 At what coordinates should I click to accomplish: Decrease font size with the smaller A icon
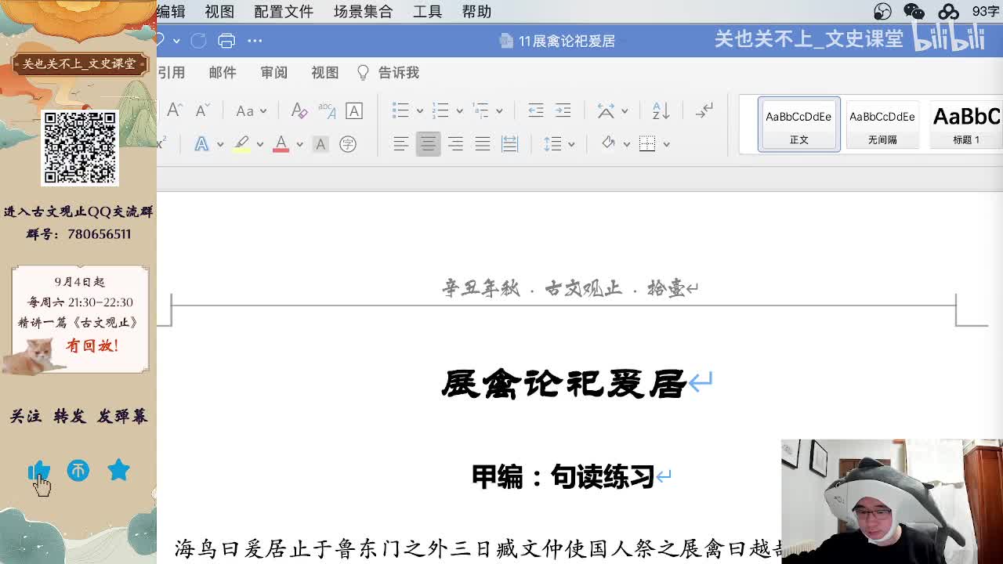(x=202, y=110)
